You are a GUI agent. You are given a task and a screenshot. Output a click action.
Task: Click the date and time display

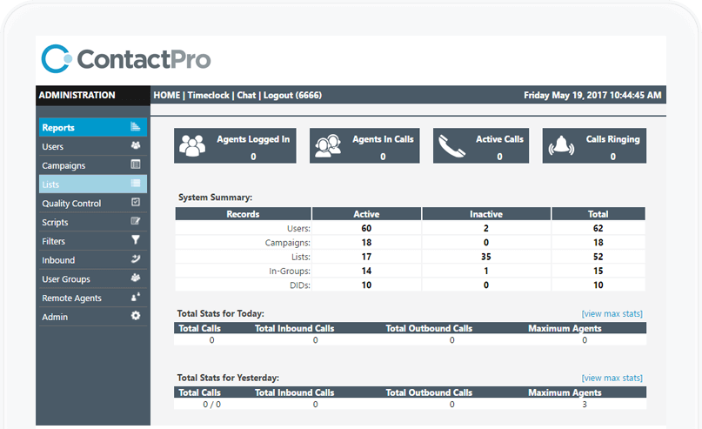tap(592, 95)
